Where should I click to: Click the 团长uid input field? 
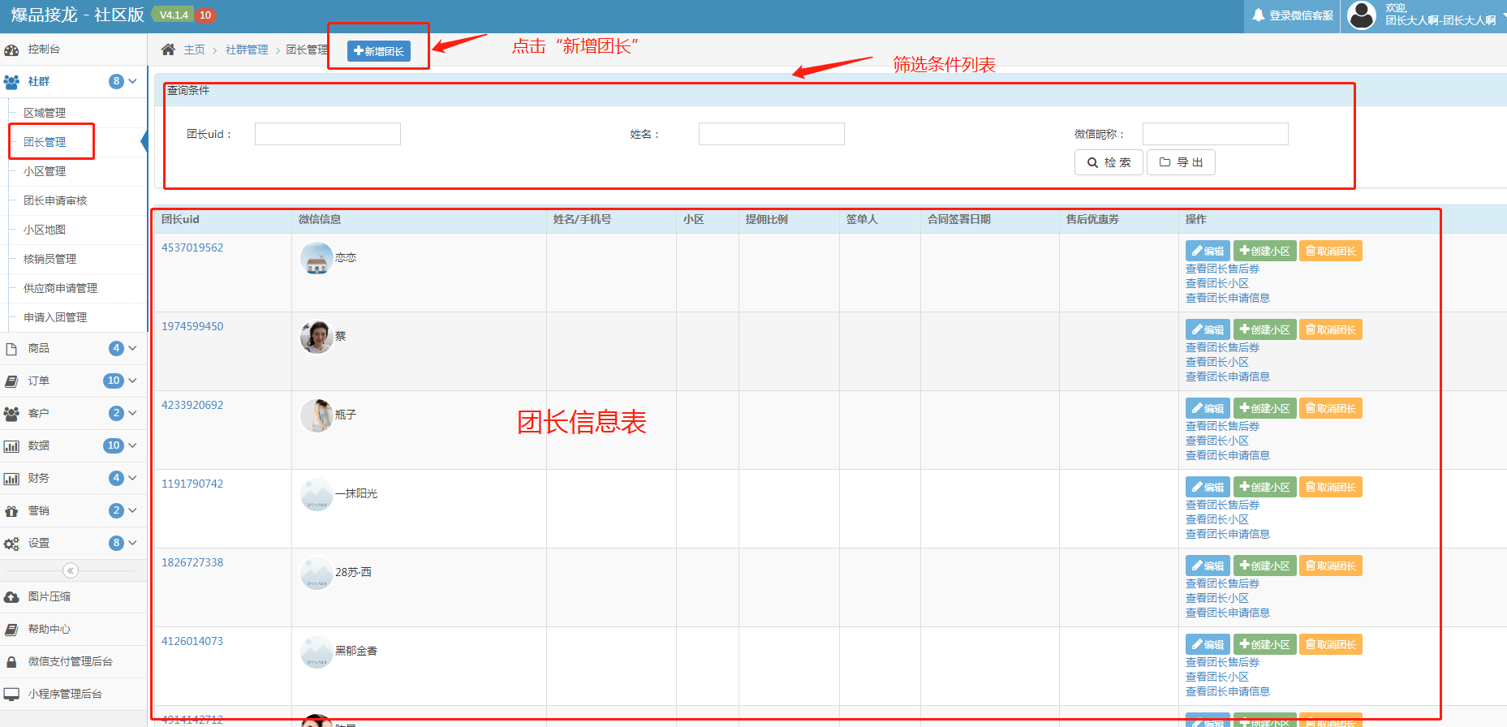click(328, 134)
